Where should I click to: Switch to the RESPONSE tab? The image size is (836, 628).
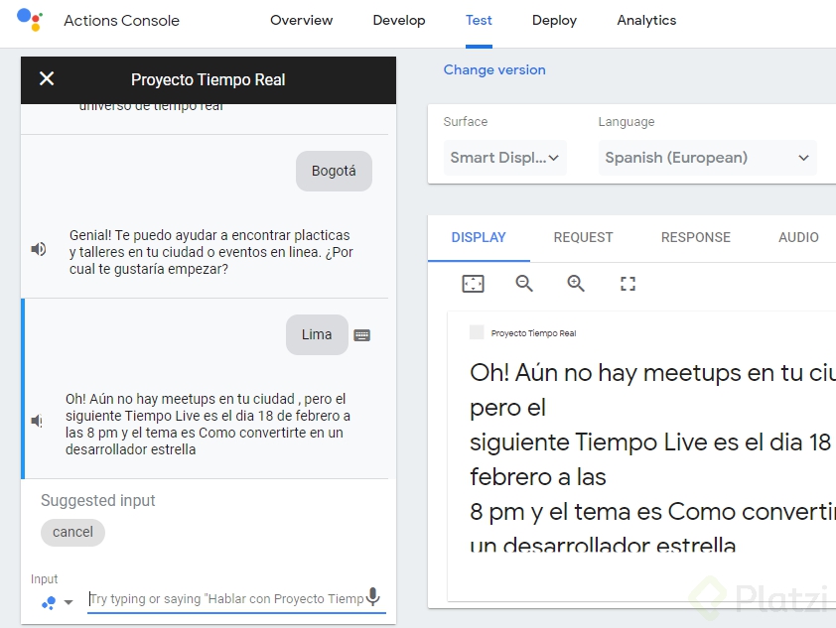(695, 237)
